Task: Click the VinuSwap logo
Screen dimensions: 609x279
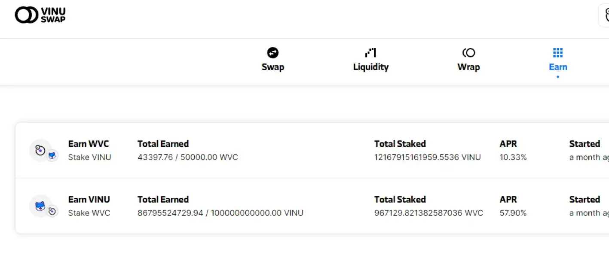Action: pos(40,15)
